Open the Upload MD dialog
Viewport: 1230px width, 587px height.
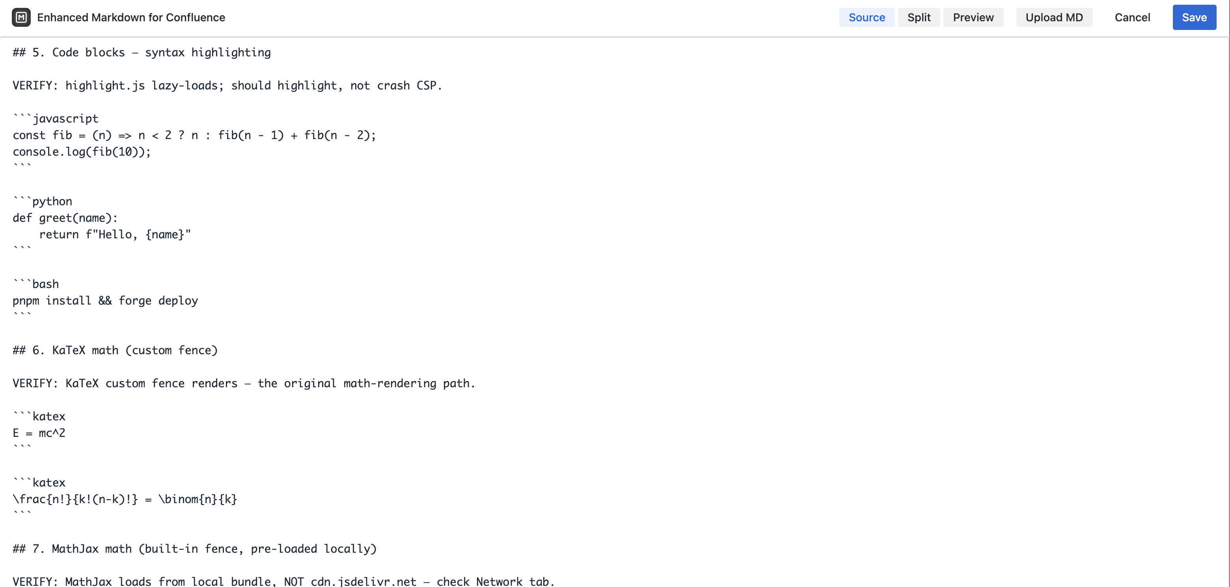1054,17
